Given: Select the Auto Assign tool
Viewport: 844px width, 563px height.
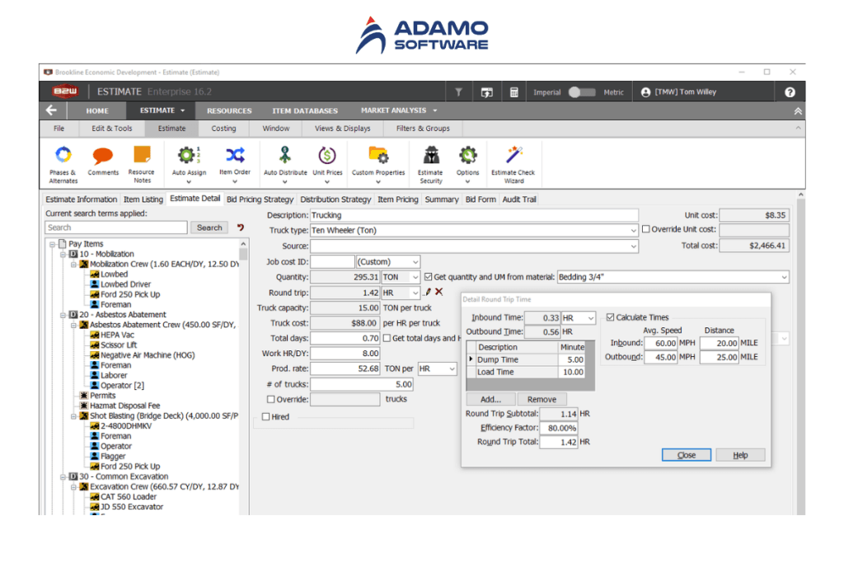Looking at the screenshot, I should click(190, 162).
